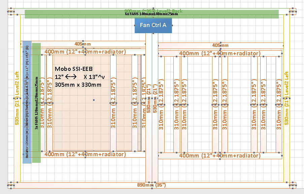The width and height of the screenshot is (304, 194).
Task: Click the left yellow 530mm Level2 Left label
Action: point(16,98)
